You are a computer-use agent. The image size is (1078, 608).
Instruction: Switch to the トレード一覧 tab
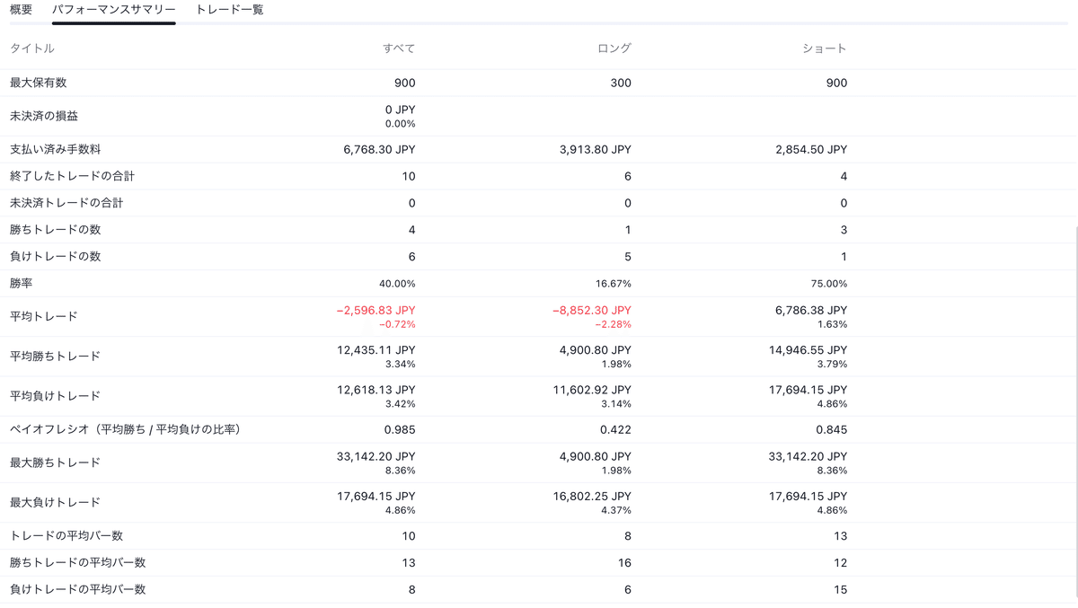point(229,10)
